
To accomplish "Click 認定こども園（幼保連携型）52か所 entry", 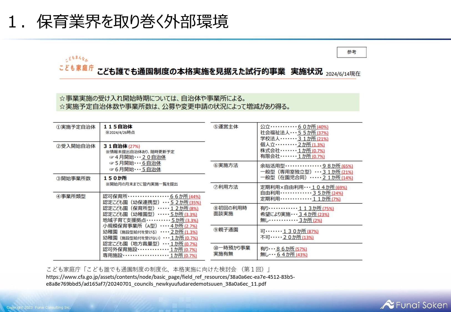I will [152, 202].
